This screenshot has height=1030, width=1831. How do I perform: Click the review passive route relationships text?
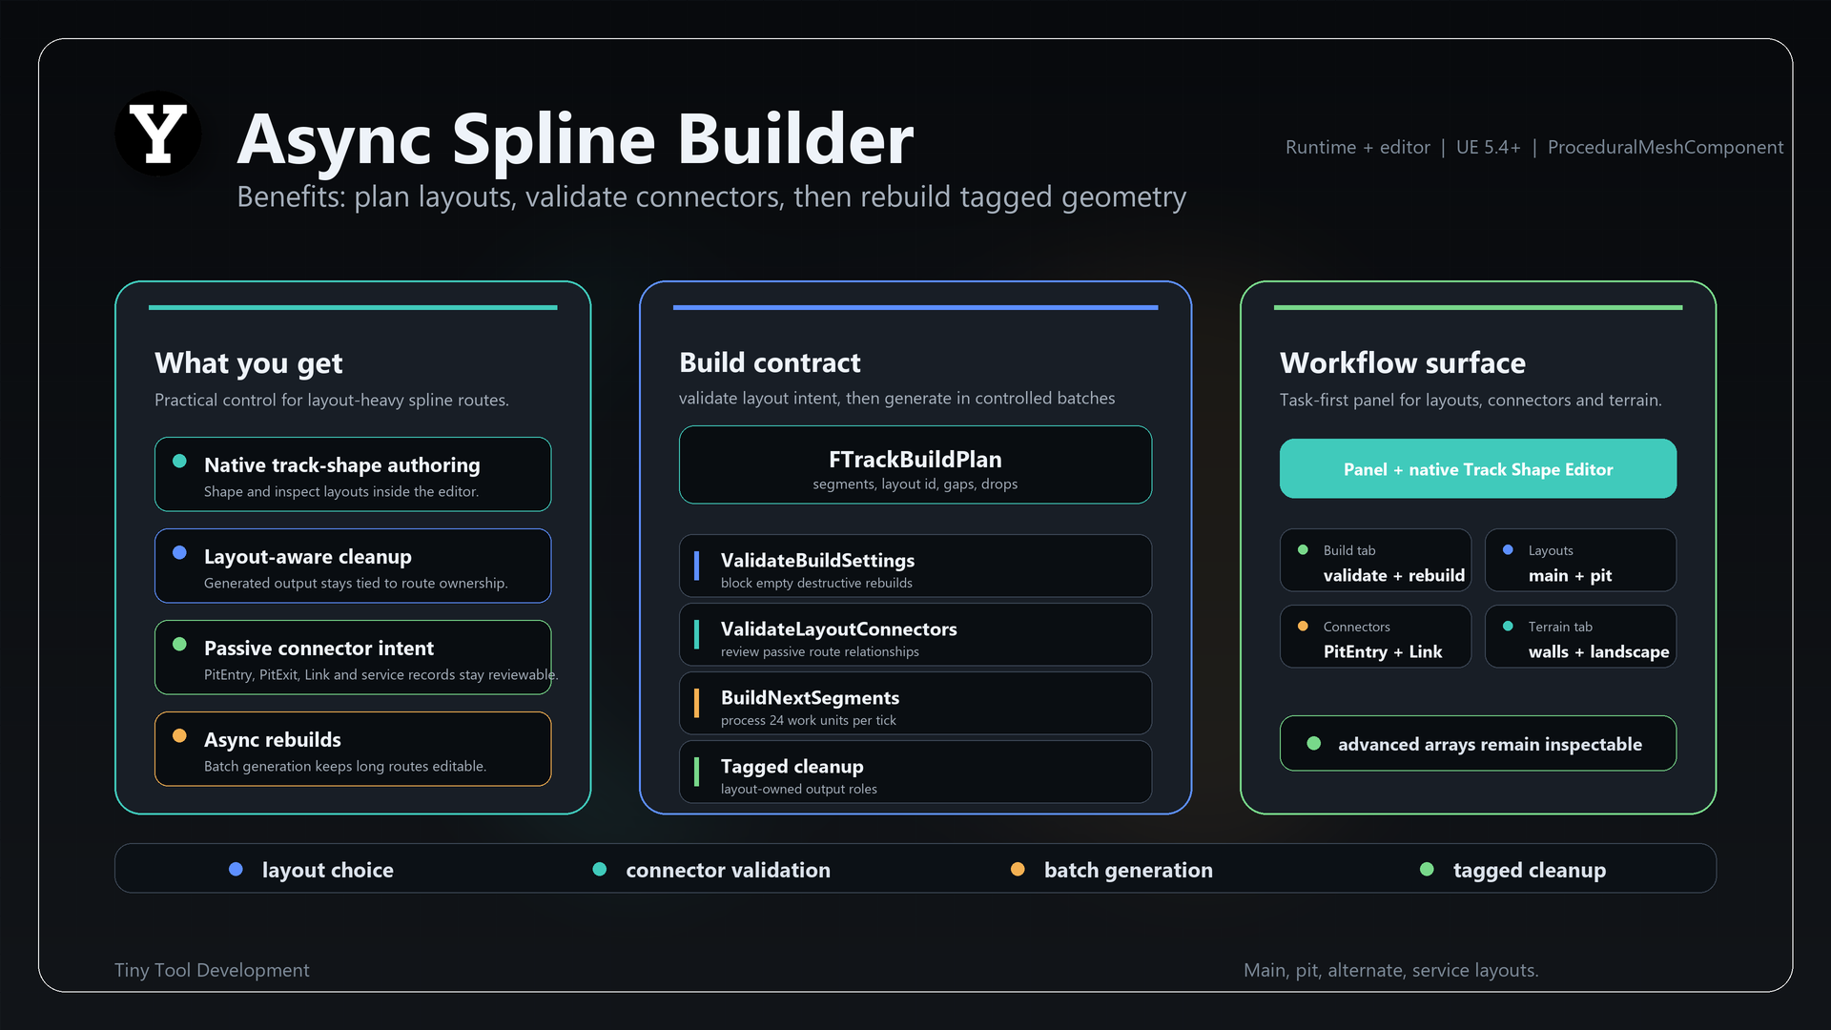[819, 651]
